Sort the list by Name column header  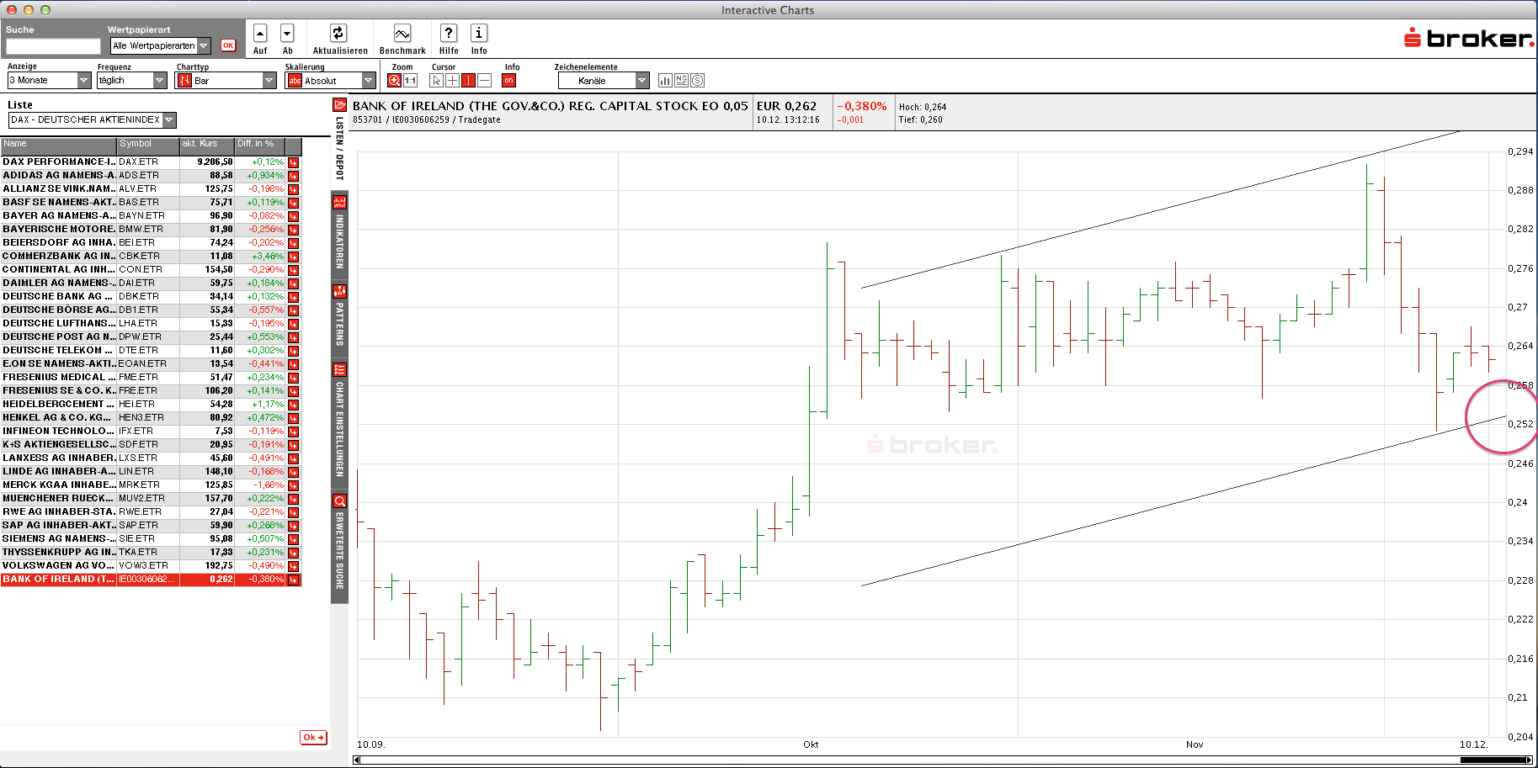(x=59, y=145)
